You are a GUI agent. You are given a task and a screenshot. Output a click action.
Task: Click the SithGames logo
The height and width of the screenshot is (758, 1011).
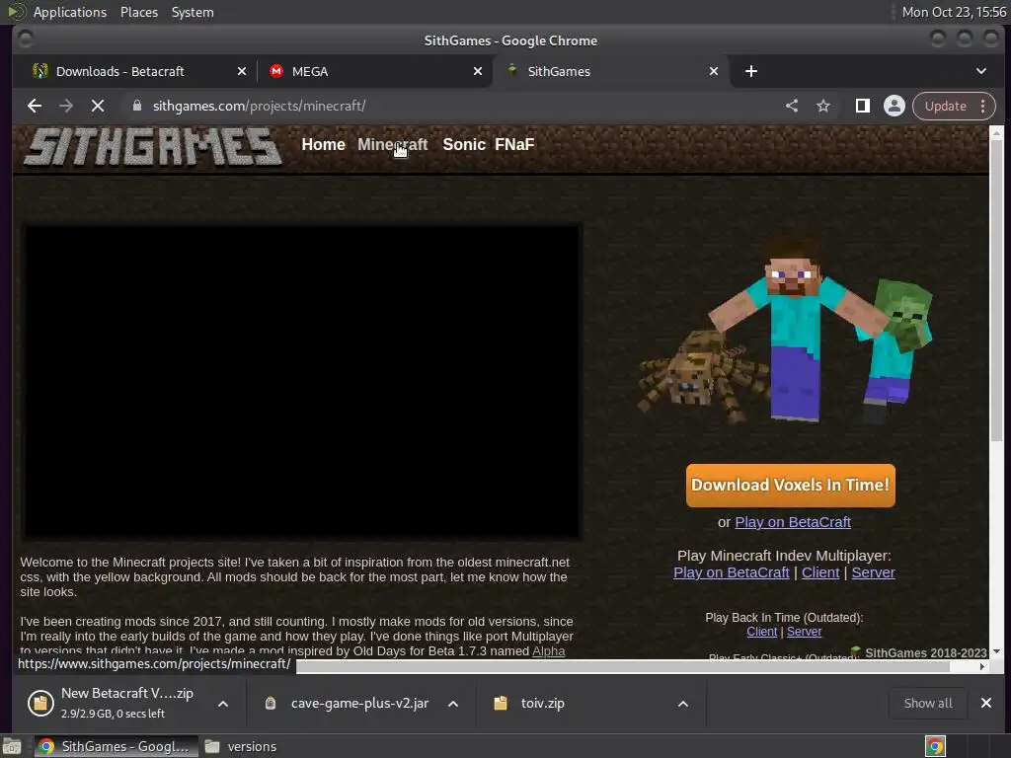click(x=153, y=146)
